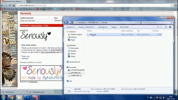Click custom preview text field
The width and height of the screenshot is (178, 100).
[36, 21]
